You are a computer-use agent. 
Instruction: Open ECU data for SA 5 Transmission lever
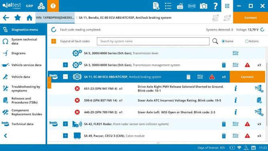pyautogui.click(x=236, y=53)
